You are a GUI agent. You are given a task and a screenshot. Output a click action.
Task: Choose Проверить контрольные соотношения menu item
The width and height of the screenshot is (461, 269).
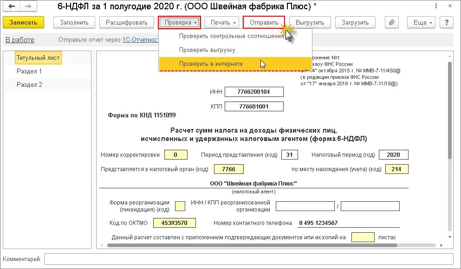[x=235, y=36]
